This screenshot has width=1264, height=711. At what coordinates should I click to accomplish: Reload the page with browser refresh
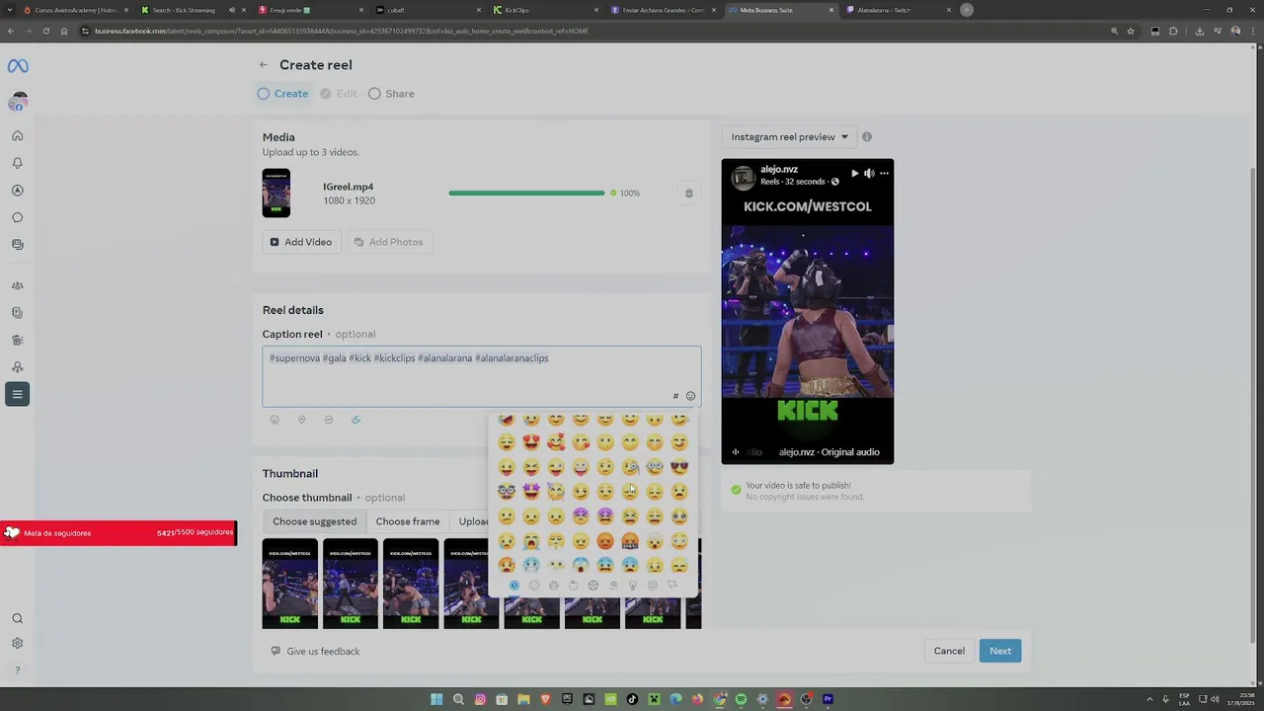tap(45, 31)
